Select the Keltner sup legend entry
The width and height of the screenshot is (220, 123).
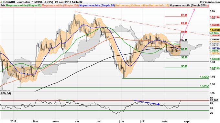pyautogui.click(x=123, y=5)
